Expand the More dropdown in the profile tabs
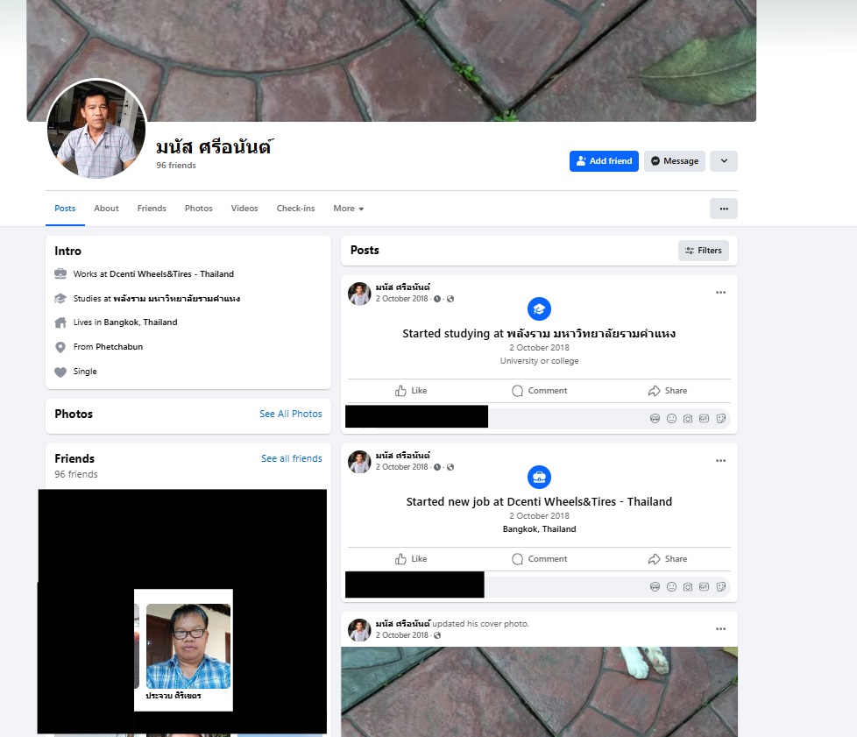Screen dimensions: 857x737 pos(348,209)
